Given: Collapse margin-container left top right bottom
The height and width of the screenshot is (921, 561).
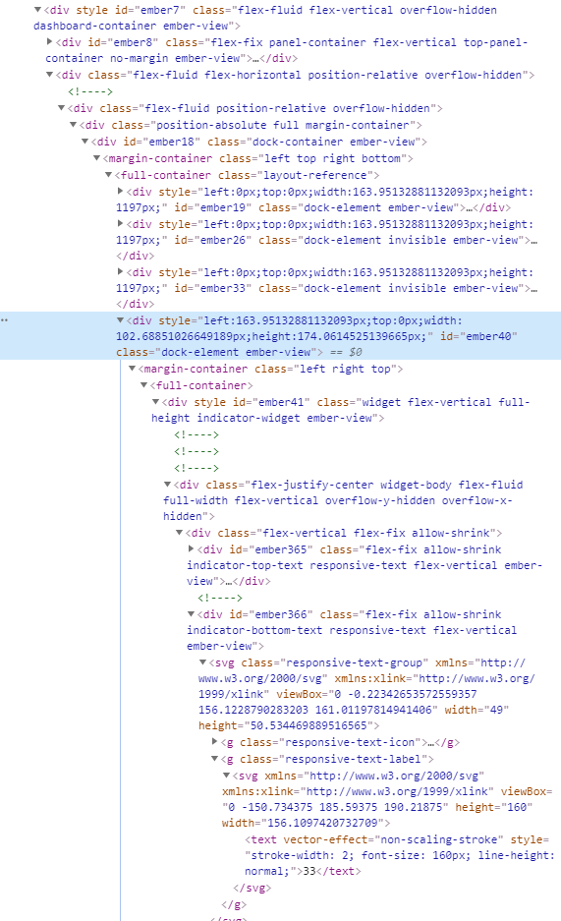Looking at the screenshot, I should click(97, 158).
